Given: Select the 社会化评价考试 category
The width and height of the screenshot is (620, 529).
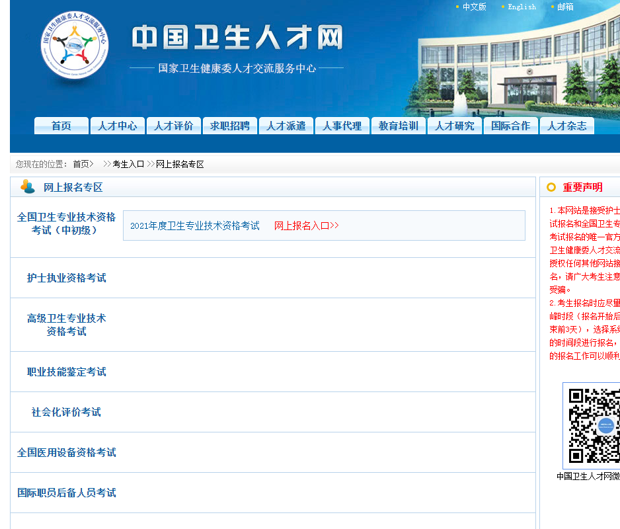Looking at the screenshot, I should tap(66, 412).
